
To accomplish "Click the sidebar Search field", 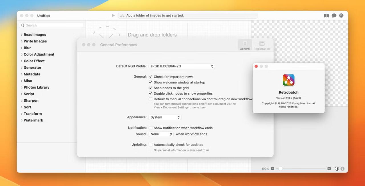I will coord(51,25).
